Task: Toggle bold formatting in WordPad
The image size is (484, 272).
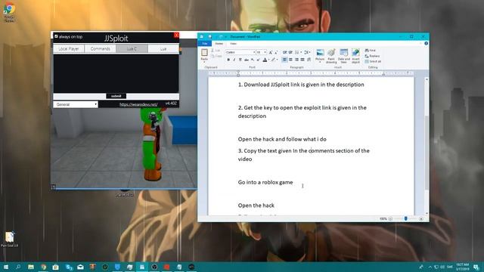Action: tap(228, 60)
